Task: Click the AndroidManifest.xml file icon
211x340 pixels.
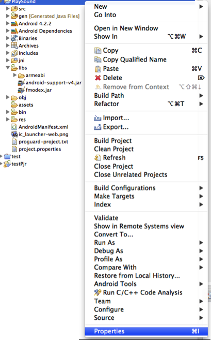Action: click(x=14, y=127)
